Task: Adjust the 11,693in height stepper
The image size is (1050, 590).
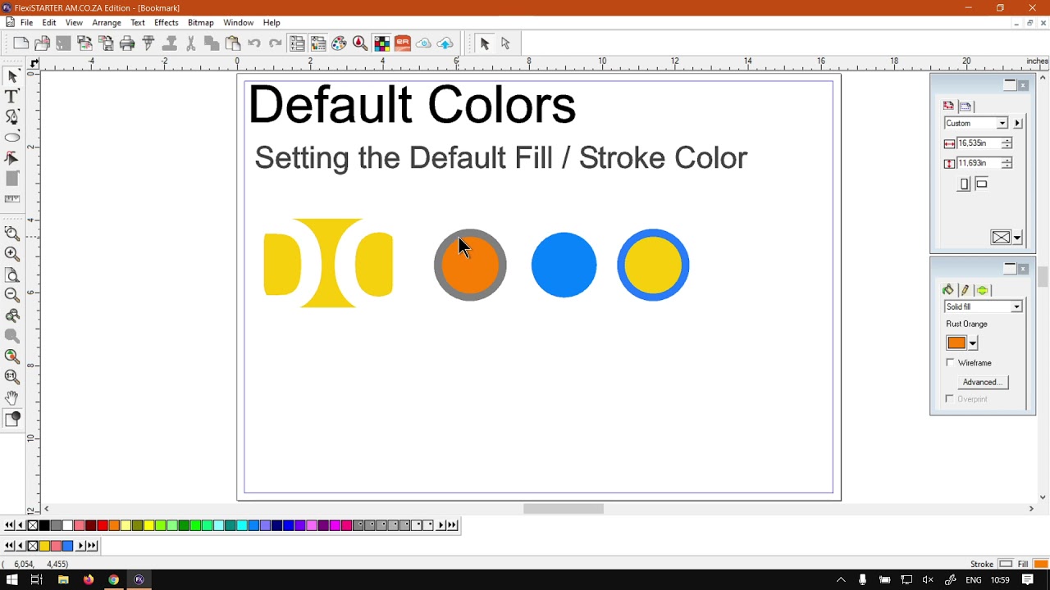Action: click(x=1007, y=163)
